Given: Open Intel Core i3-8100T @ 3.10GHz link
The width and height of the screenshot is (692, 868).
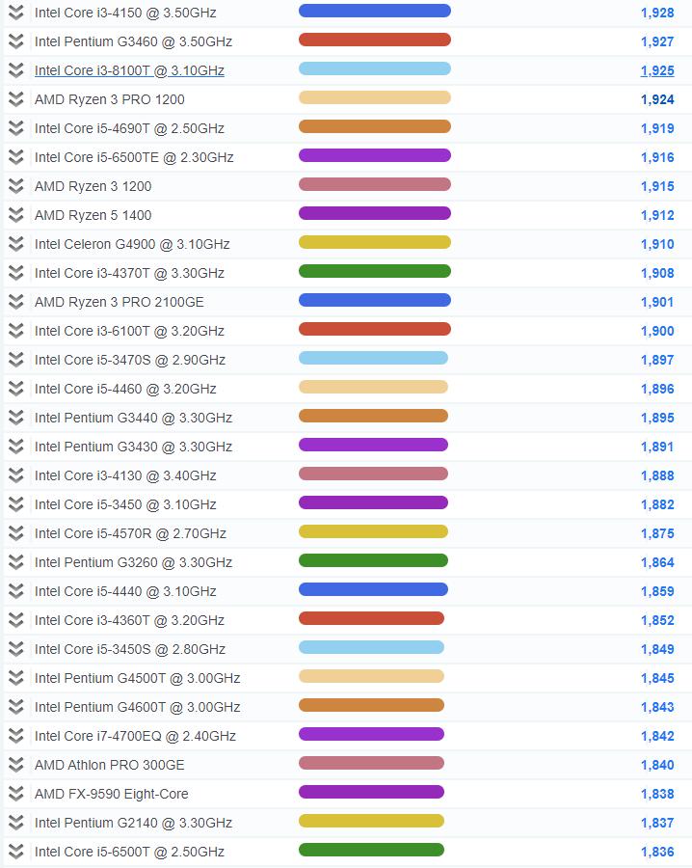Looking at the screenshot, I should click(x=129, y=70).
